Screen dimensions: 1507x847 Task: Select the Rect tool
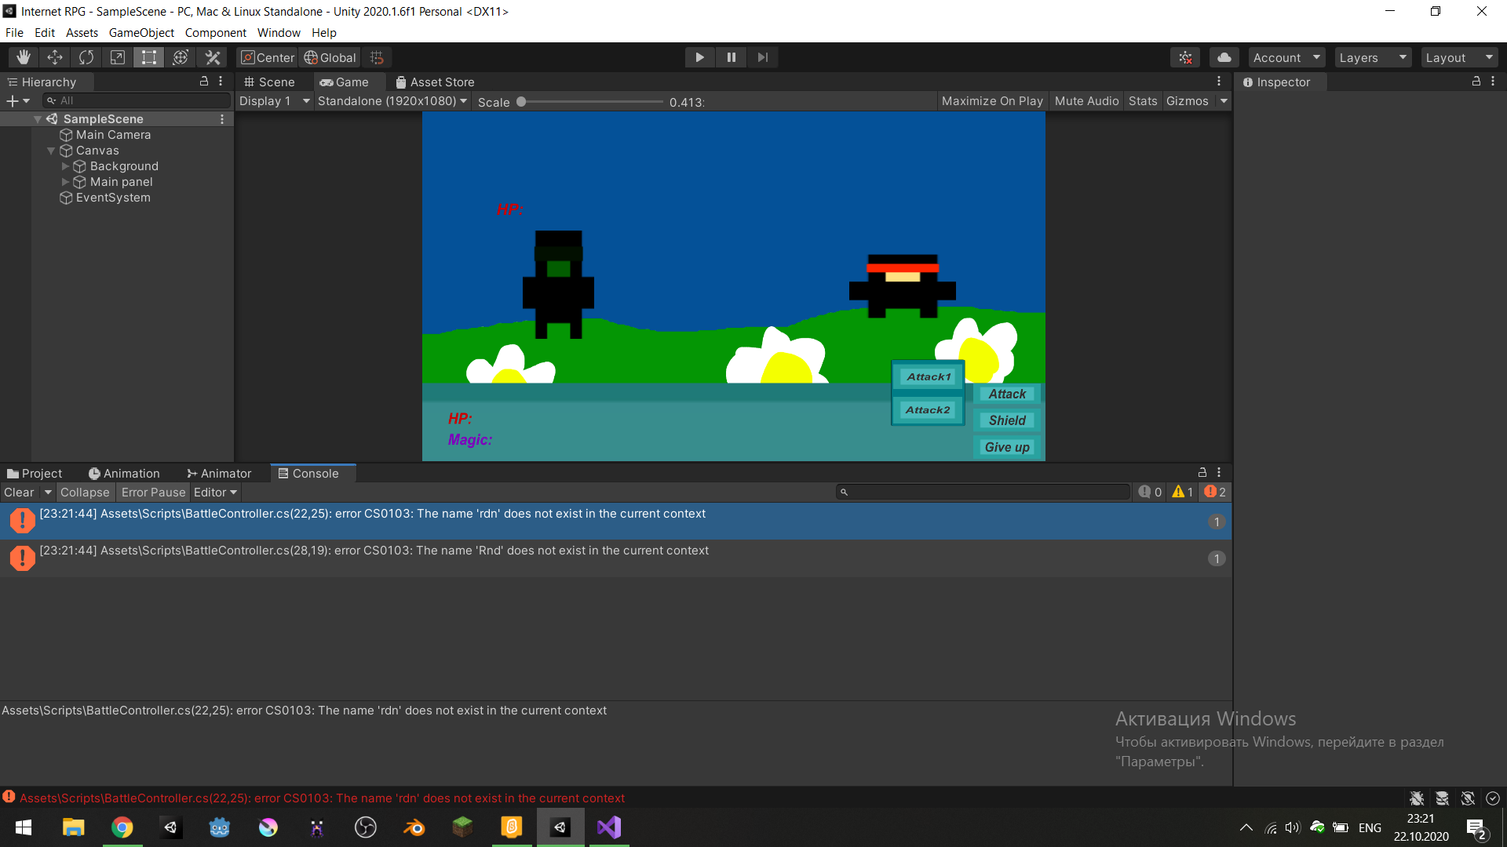click(149, 57)
